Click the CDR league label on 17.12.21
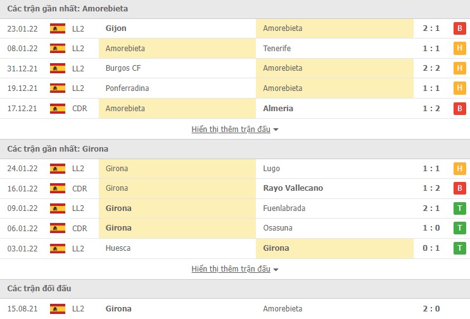The height and width of the screenshot is (319, 470). [x=79, y=109]
